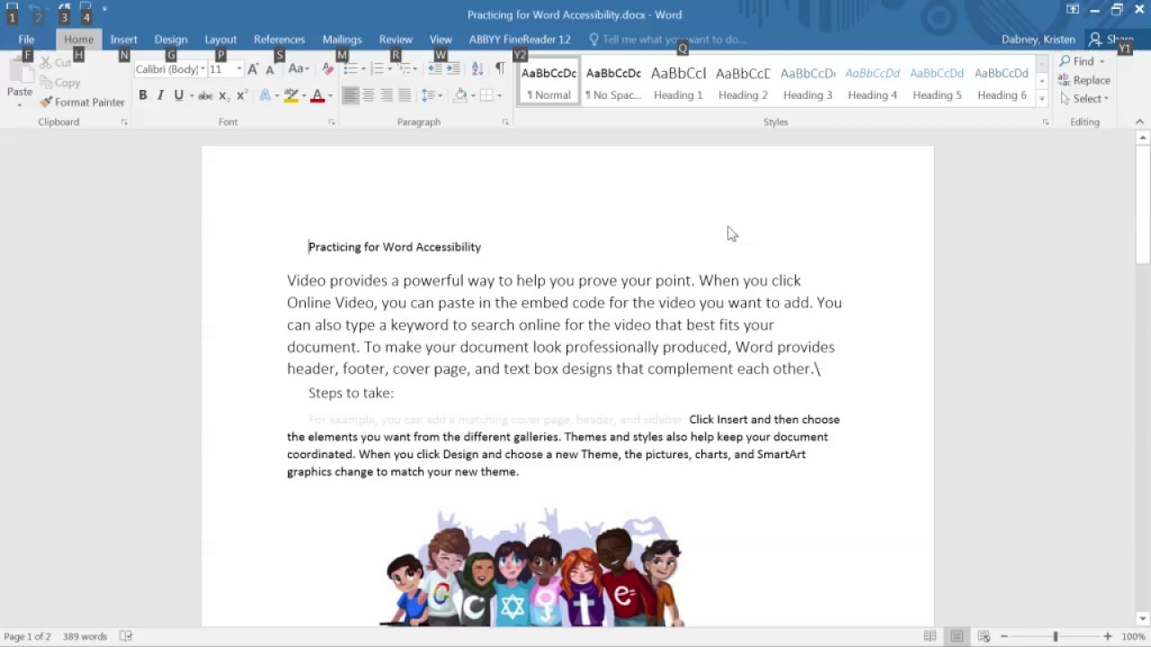Viewport: 1151px width, 647px height.
Task: Toggle bold formatting
Action: click(x=142, y=95)
